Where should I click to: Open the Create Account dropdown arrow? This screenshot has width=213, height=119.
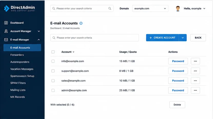pyautogui.click(x=182, y=38)
